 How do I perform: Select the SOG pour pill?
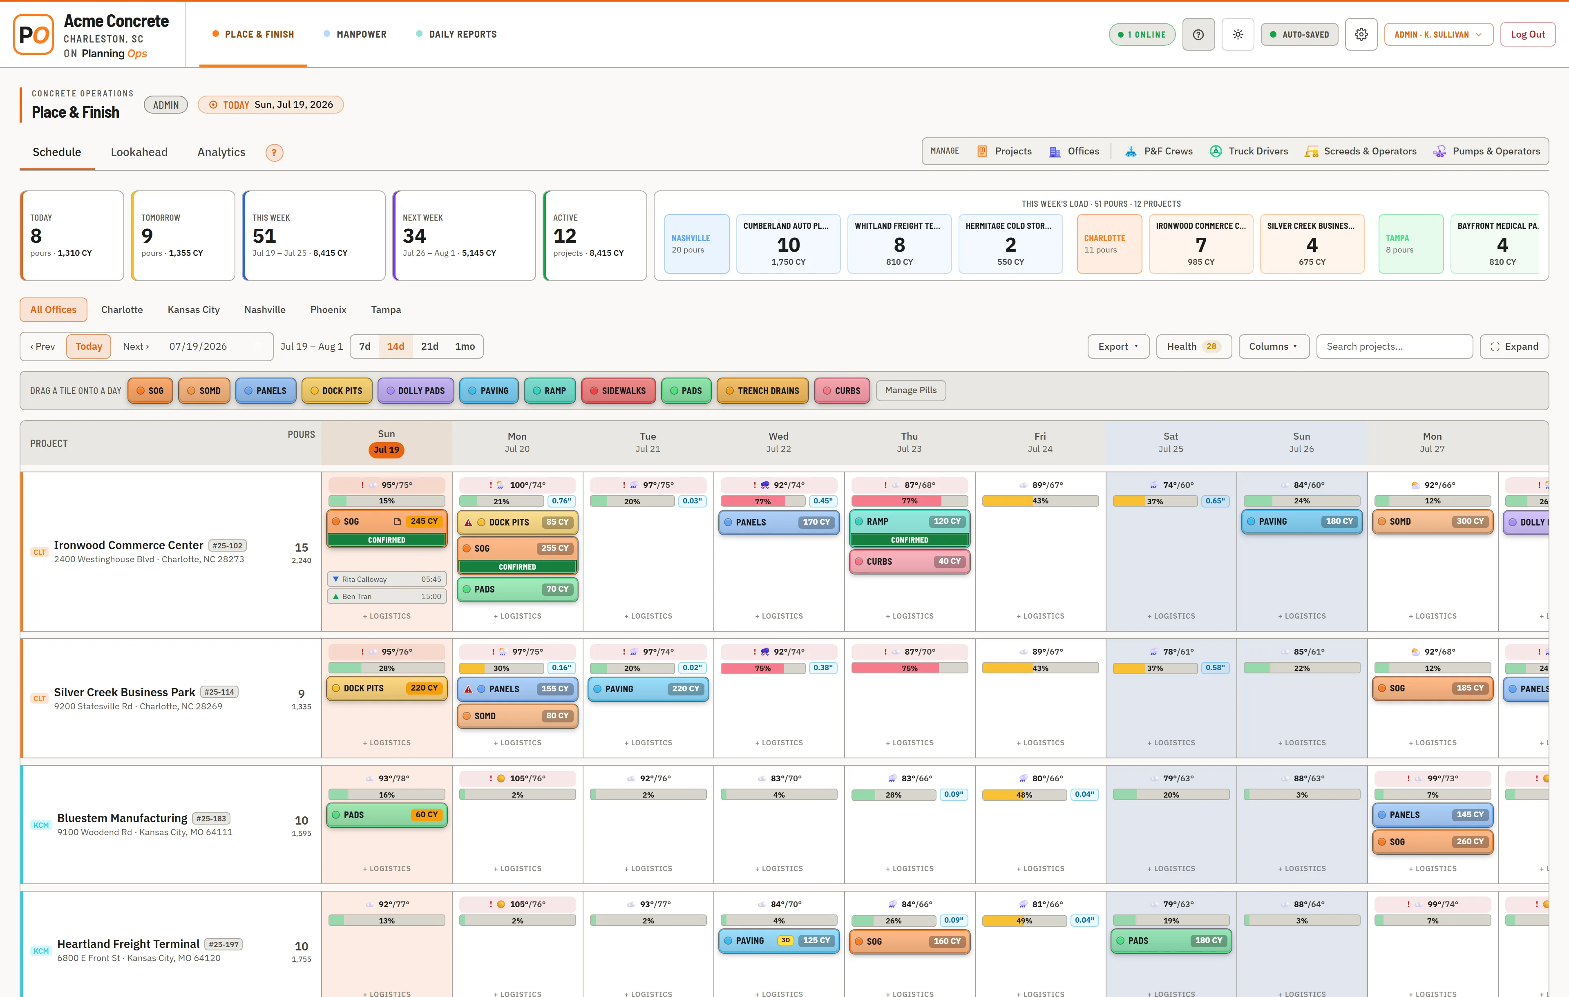[150, 391]
